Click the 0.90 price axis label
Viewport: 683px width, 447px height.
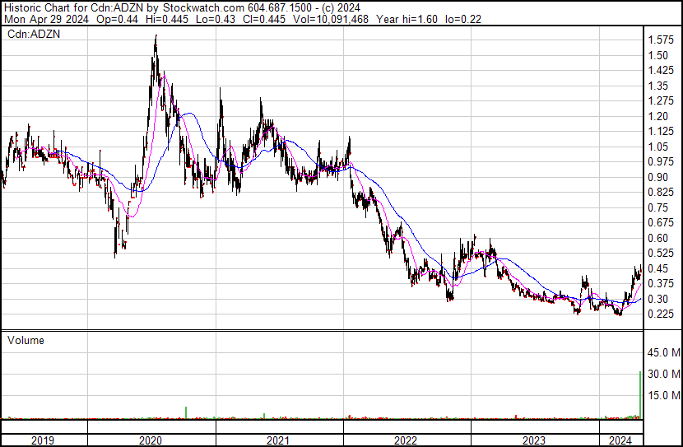658,177
